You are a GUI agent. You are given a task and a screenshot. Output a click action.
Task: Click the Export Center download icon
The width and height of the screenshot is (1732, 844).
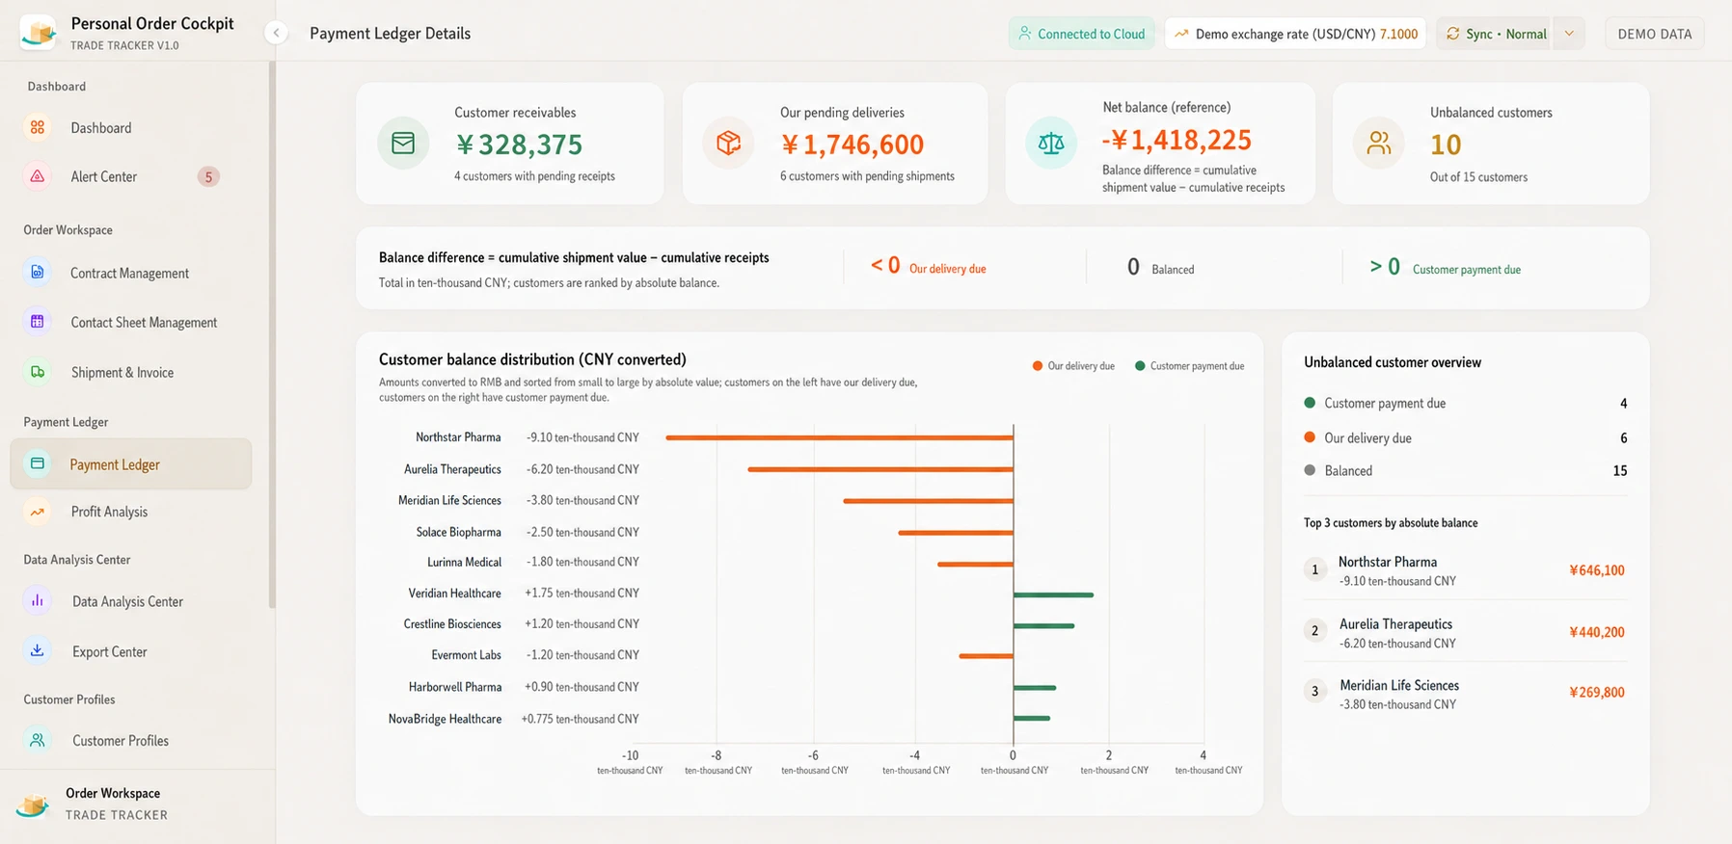point(38,651)
